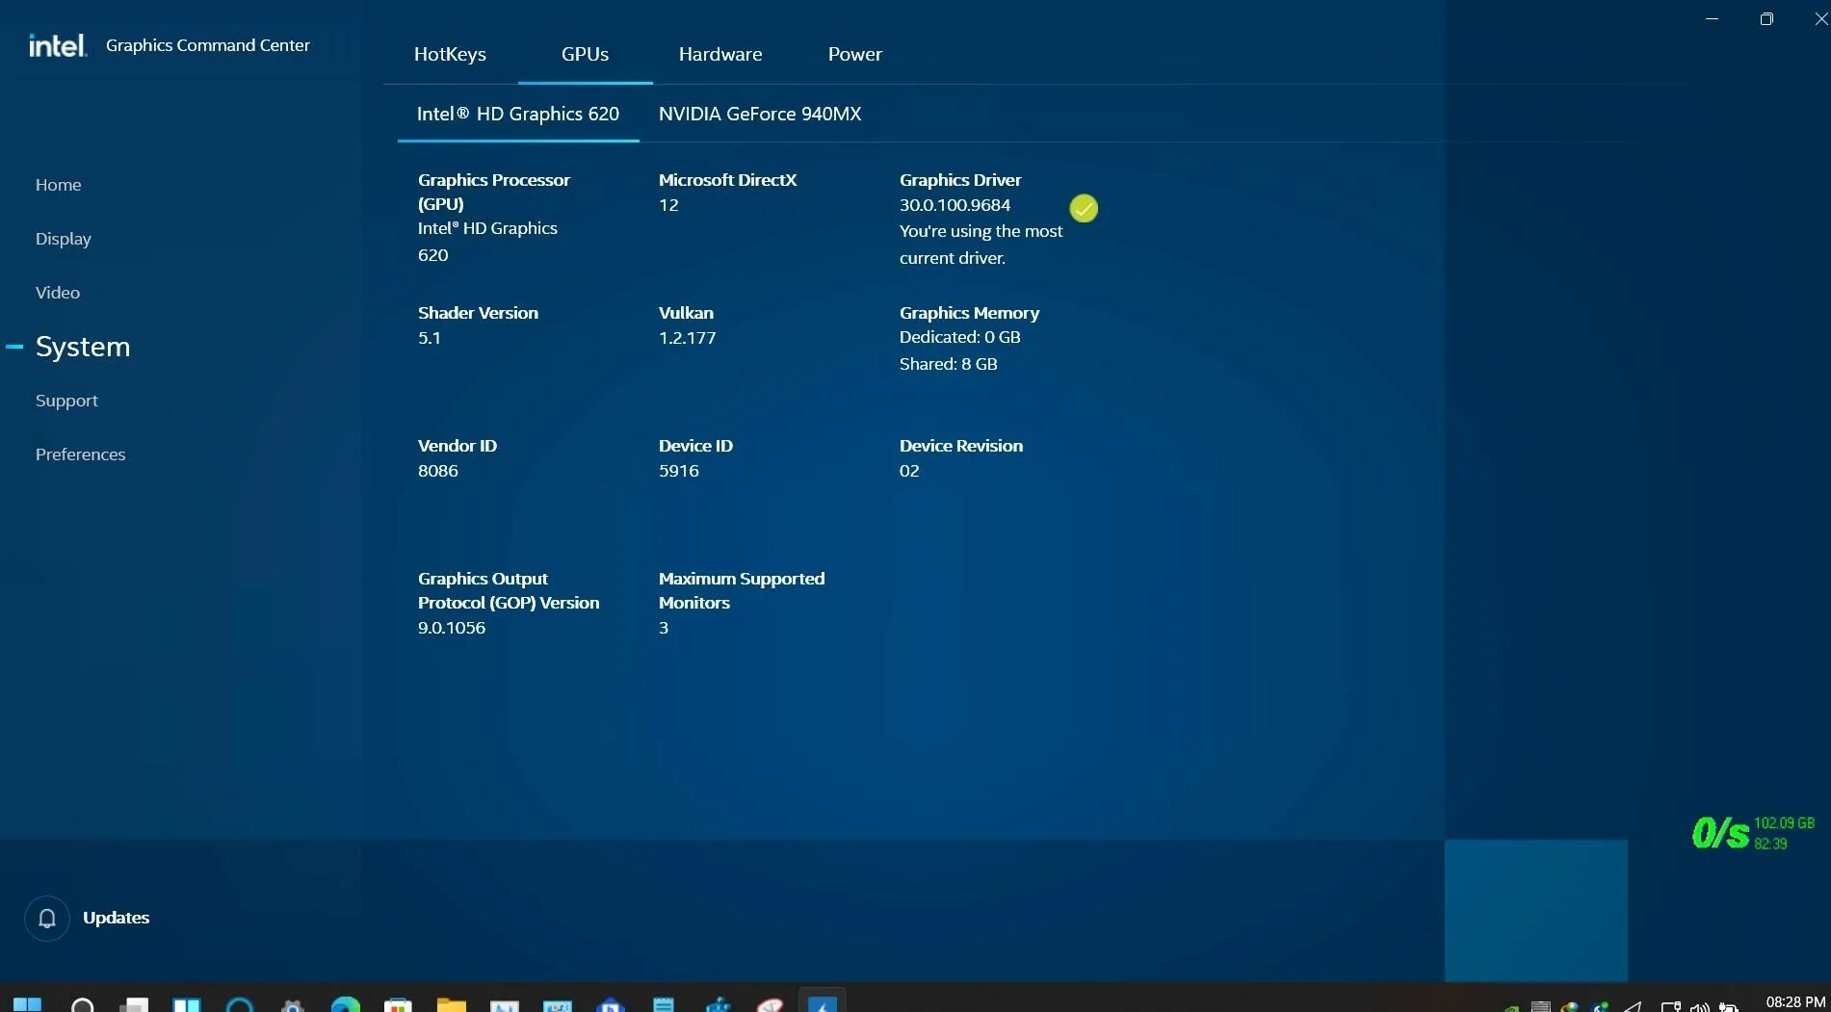Click Vulkan version 1.2.177
This screenshot has width=1831, height=1012.
tap(687, 338)
